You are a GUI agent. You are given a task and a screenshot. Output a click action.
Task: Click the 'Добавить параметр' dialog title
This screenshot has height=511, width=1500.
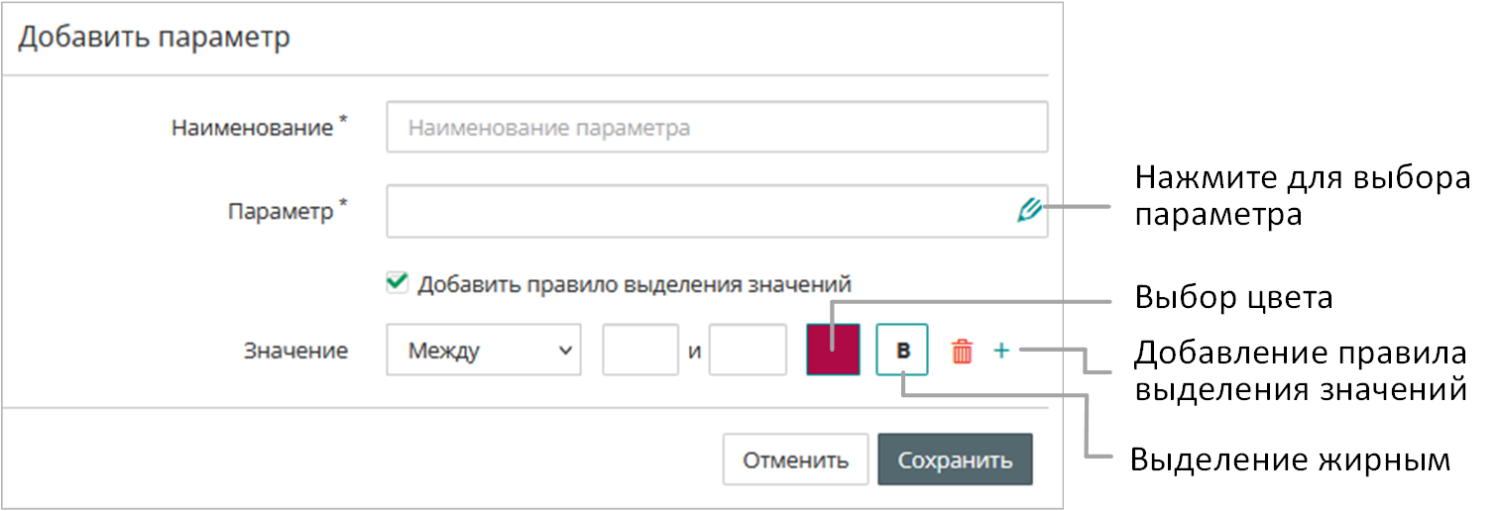point(155,38)
